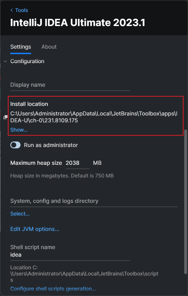Switch to the Settings tab

(x=21, y=47)
